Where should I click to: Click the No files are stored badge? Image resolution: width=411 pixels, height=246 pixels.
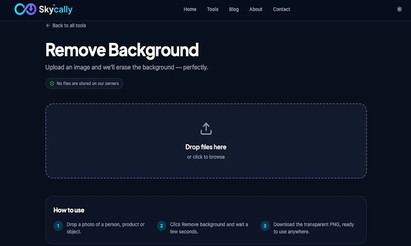click(84, 84)
